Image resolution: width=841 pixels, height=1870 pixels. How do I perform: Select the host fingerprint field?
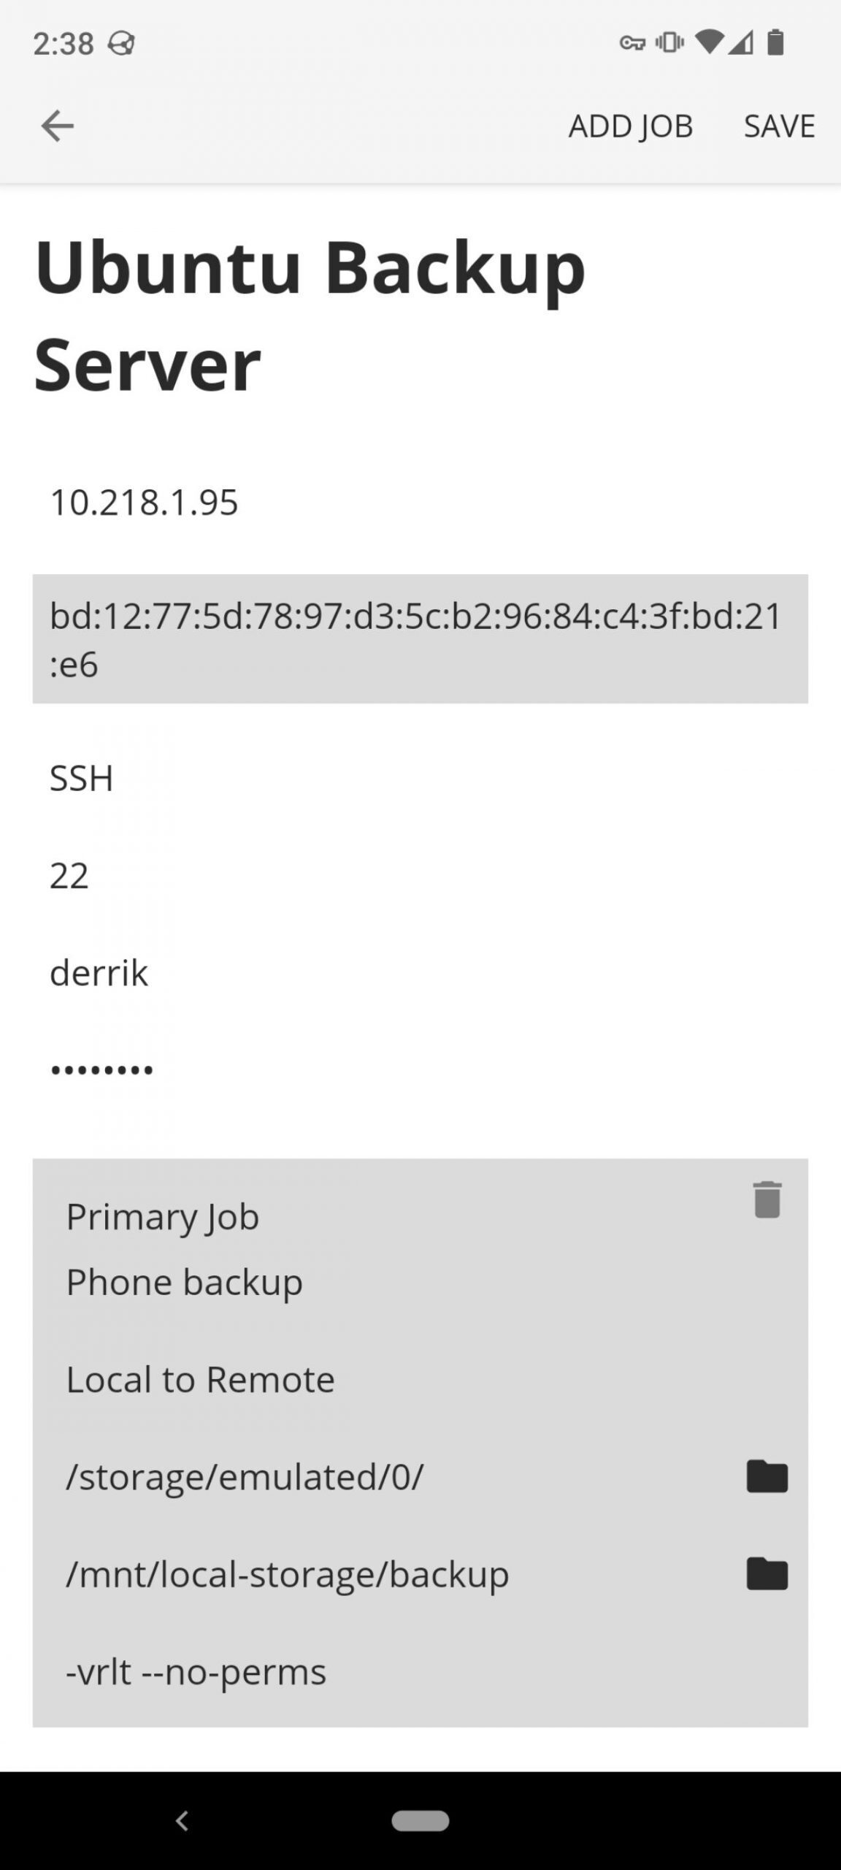420,638
